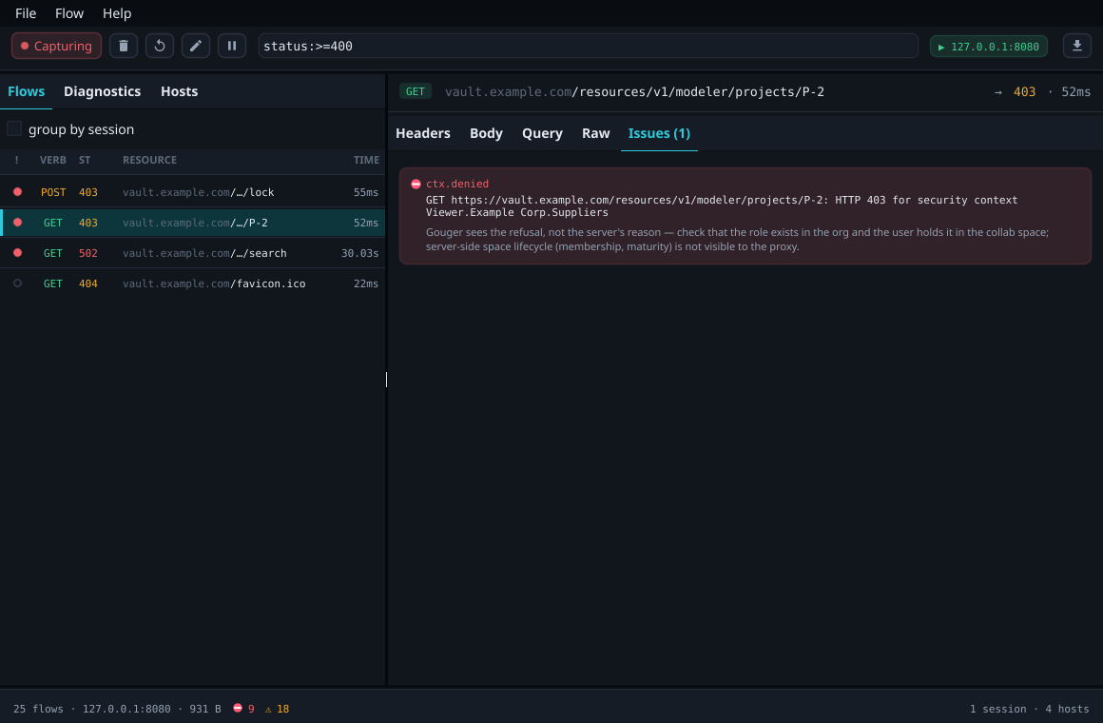Click the 127.0.0.1:8080 proxy button
This screenshot has height=723, width=1103.
tap(988, 47)
